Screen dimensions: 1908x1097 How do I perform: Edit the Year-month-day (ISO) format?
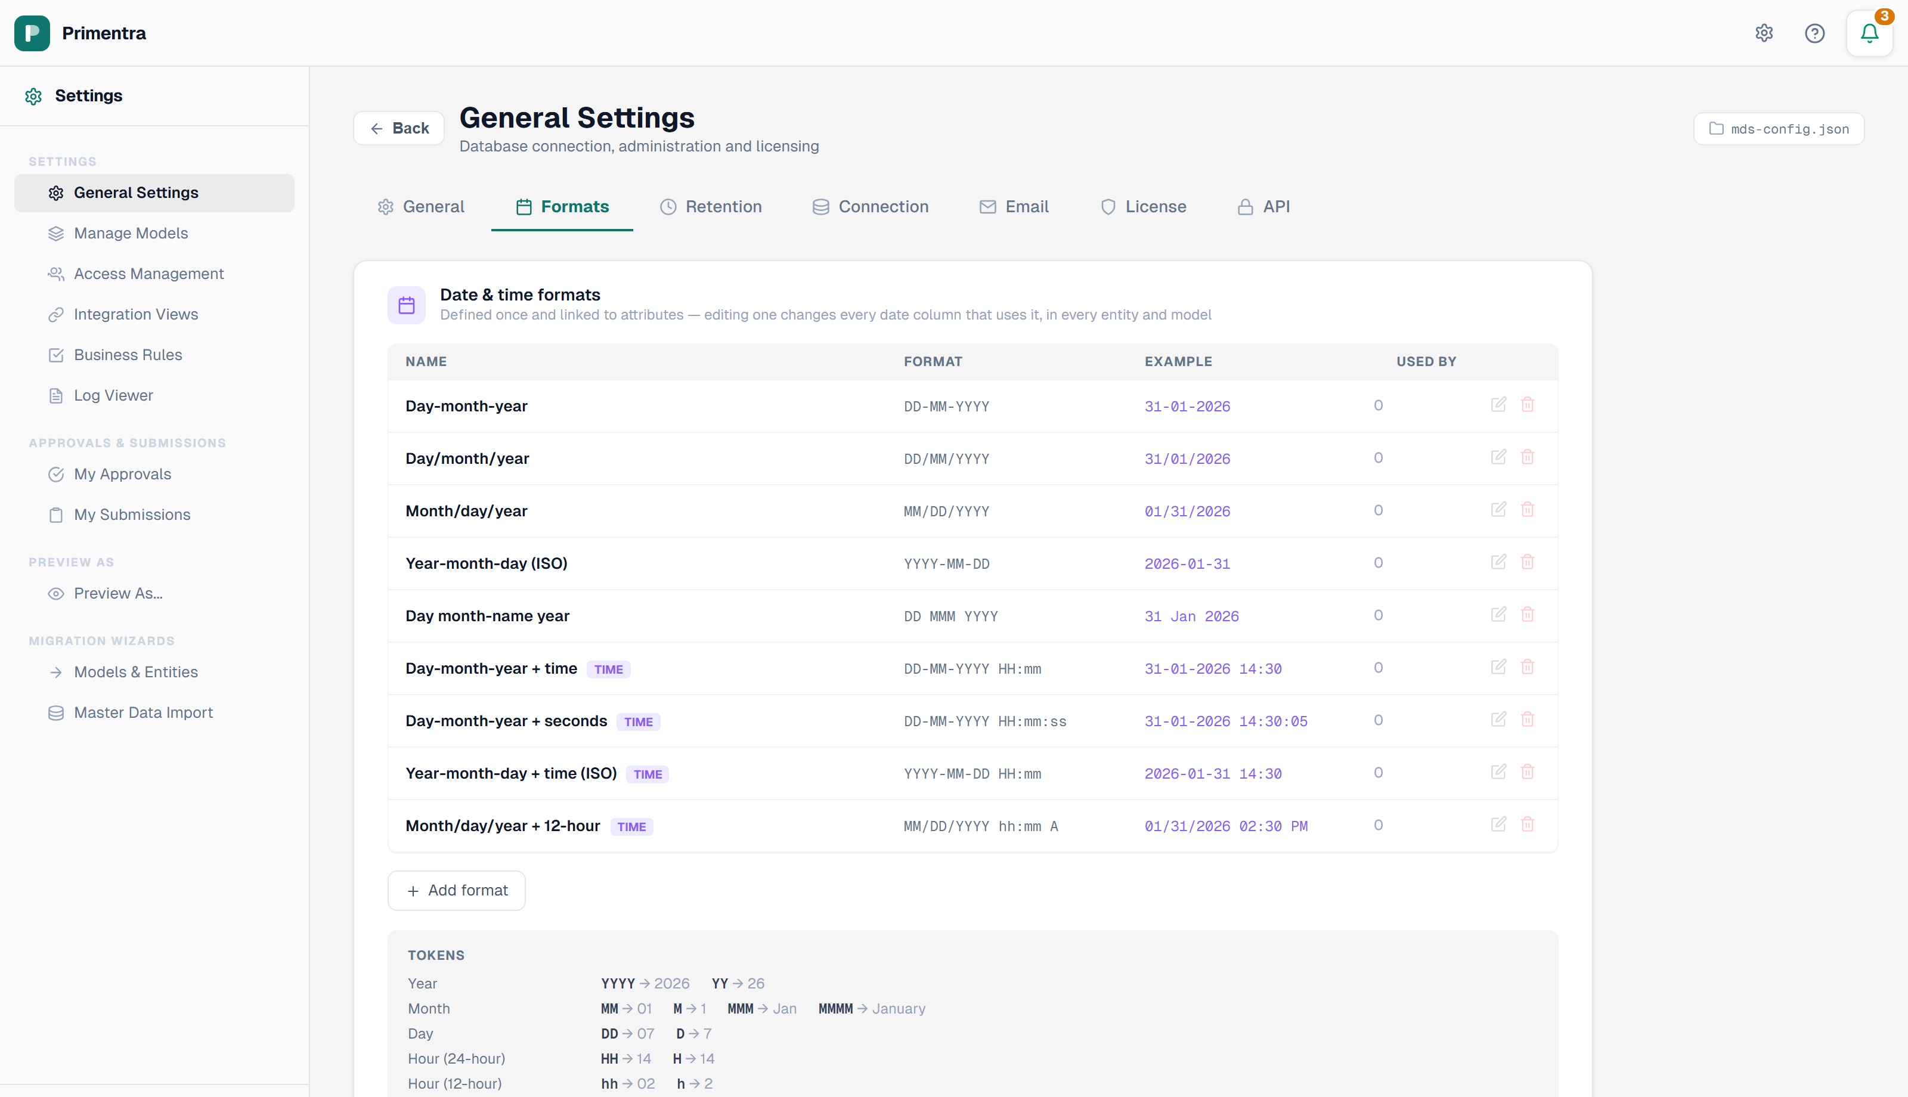(x=1498, y=562)
